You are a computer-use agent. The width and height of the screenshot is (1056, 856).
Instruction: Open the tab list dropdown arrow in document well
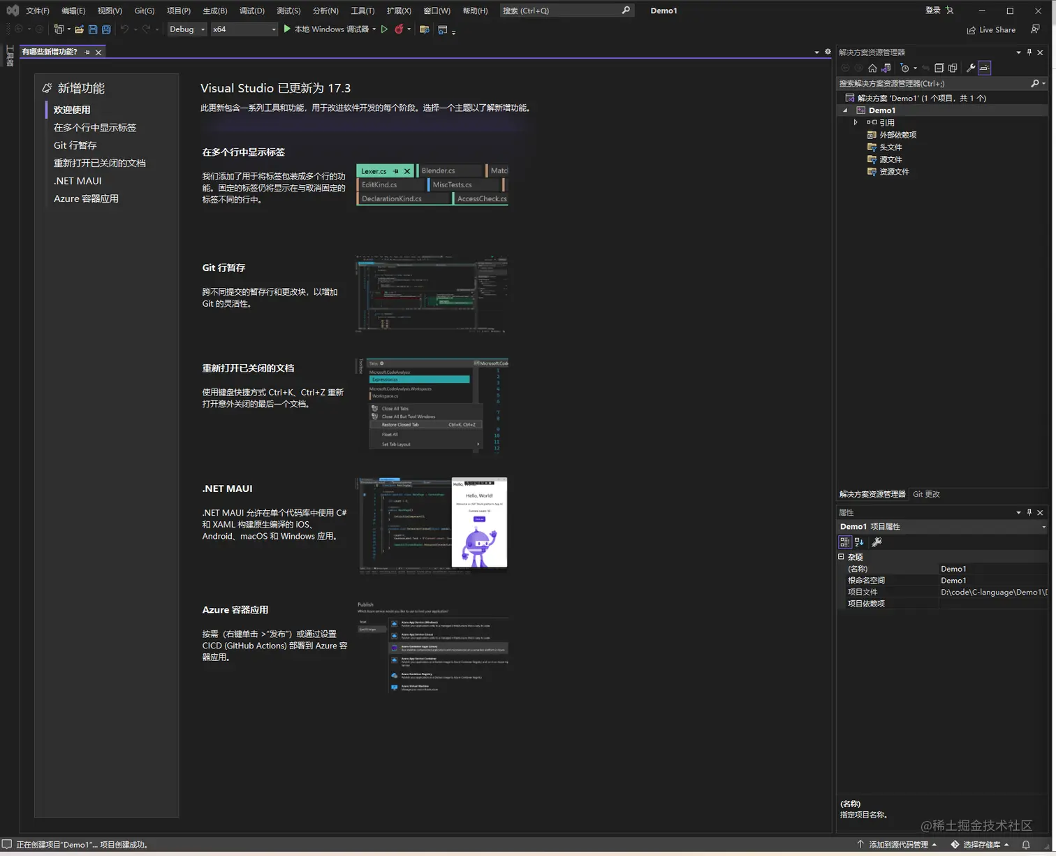click(817, 52)
